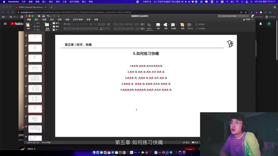Select slide 24 thumbnail

(x=35, y=89)
